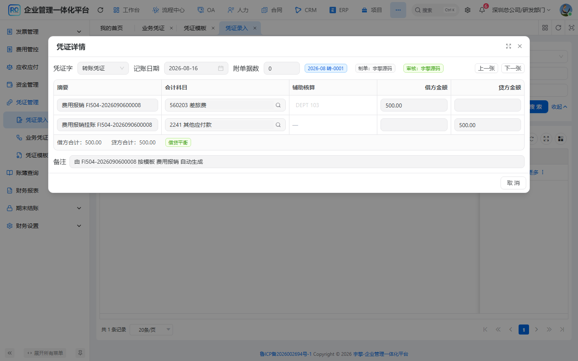Click the content fullscreen icon in tab bar
The height and width of the screenshot is (361, 578).
point(572,28)
